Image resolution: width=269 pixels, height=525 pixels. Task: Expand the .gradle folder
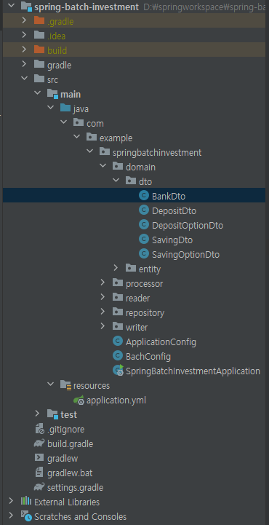coord(24,20)
